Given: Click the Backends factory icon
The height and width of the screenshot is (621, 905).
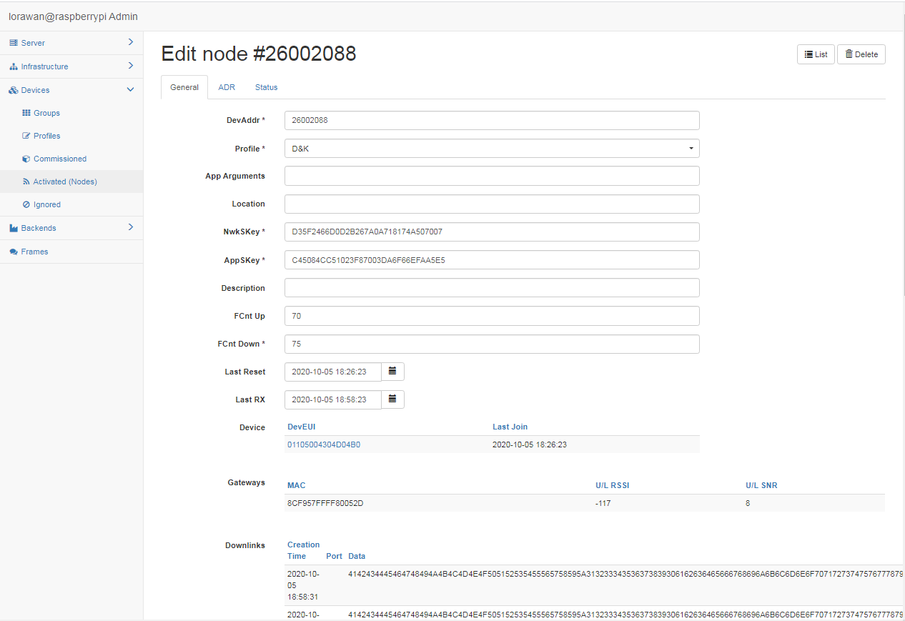Looking at the screenshot, I should pos(14,228).
